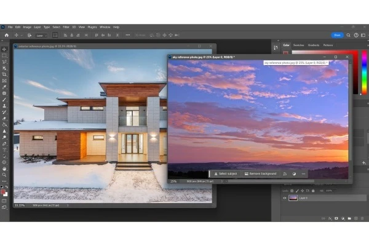Toggle visibility of Layer 0
The height and width of the screenshot is (246, 369).
pos(284,198)
